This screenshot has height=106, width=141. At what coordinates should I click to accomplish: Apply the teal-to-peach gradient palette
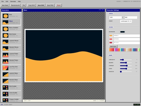tap(123, 50)
